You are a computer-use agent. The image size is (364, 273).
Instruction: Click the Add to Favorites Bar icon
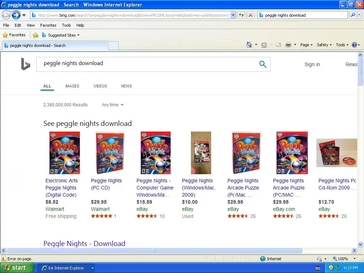click(x=36, y=35)
